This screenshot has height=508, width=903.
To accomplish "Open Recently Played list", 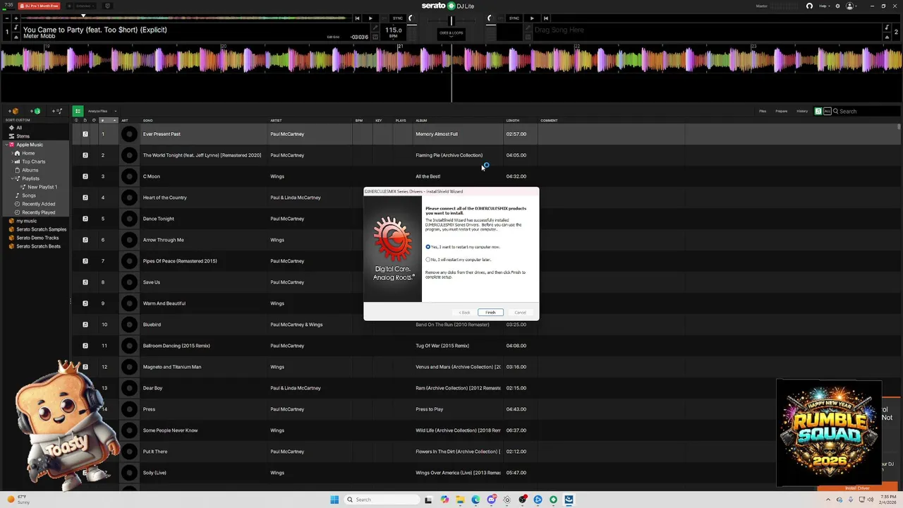I will [x=38, y=212].
